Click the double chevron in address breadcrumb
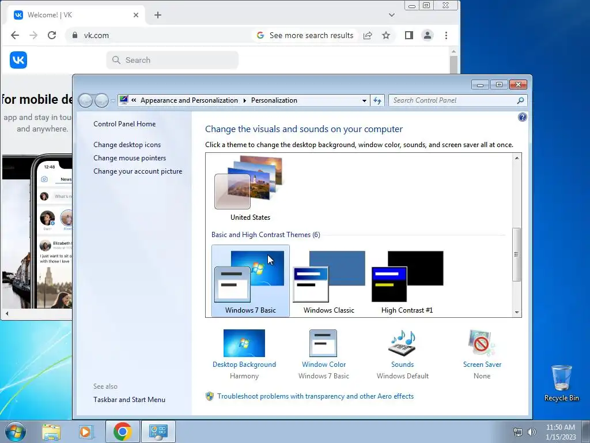This screenshot has height=443, width=590. click(134, 100)
